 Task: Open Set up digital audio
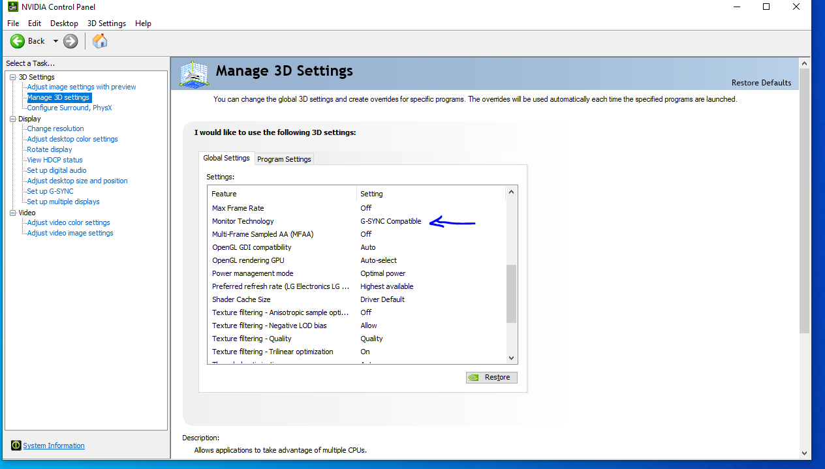[57, 170]
